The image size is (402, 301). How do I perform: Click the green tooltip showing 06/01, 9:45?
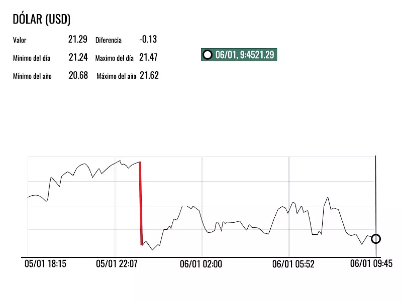pos(239,55)
